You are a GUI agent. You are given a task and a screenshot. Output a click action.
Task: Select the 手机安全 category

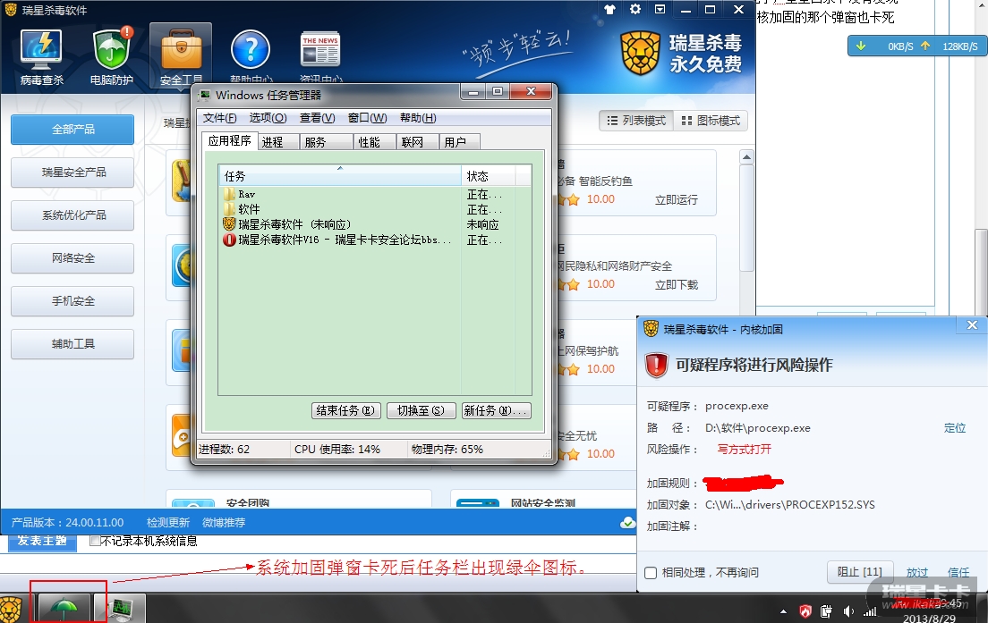pyautogui.click(x=72, y=301)
